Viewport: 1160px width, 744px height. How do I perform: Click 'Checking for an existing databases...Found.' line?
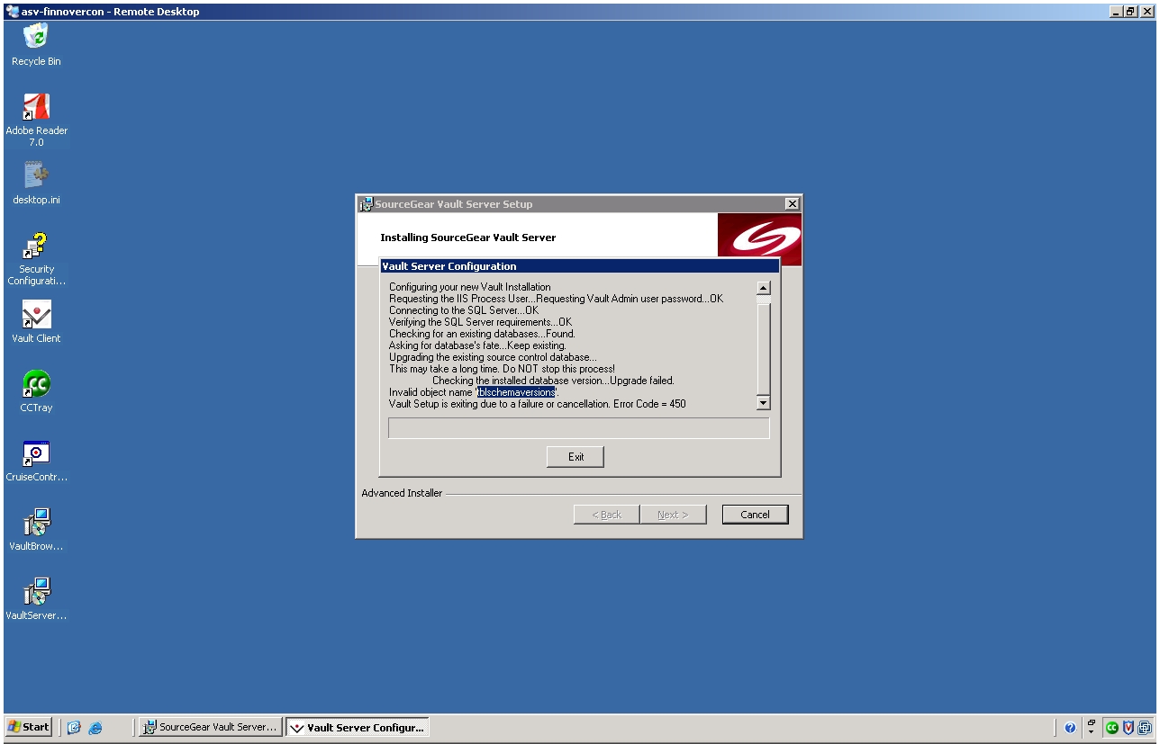(x=482, y=334)
